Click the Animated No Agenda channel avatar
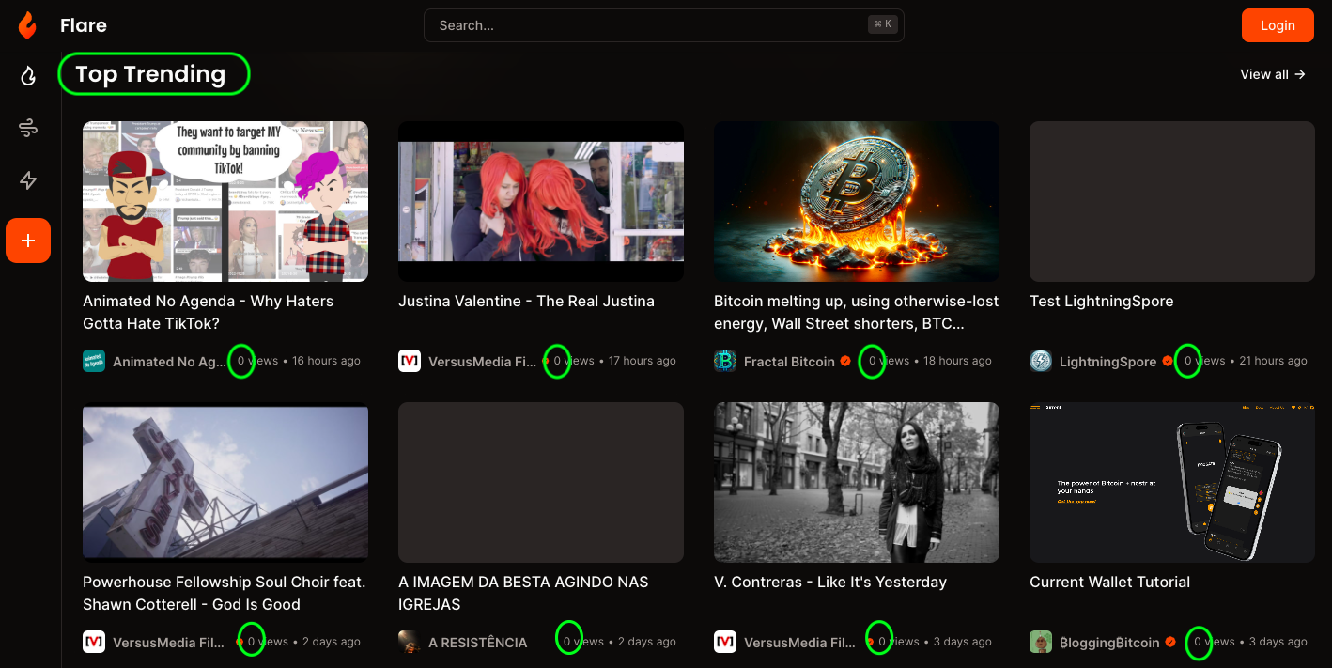 coord(94,361)
